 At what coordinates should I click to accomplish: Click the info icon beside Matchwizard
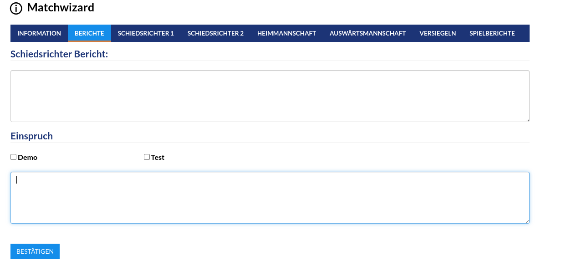[16, 8]
